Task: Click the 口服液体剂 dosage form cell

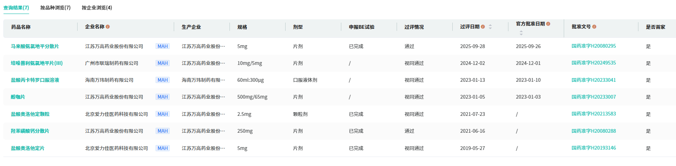Action: pyautogui.click(x=305, y=80)
